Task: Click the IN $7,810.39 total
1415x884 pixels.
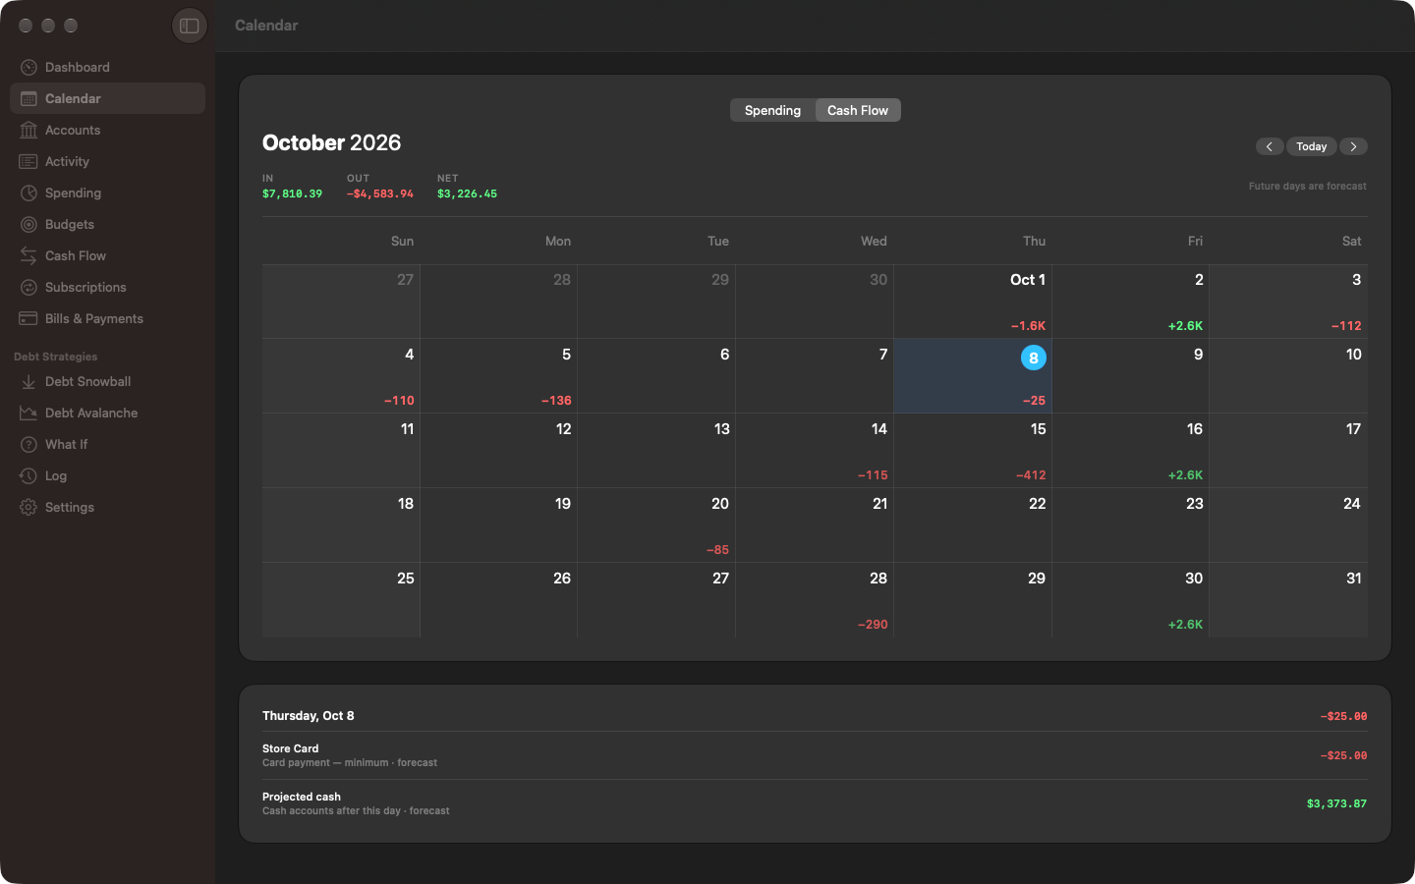Action: (292, 187)
